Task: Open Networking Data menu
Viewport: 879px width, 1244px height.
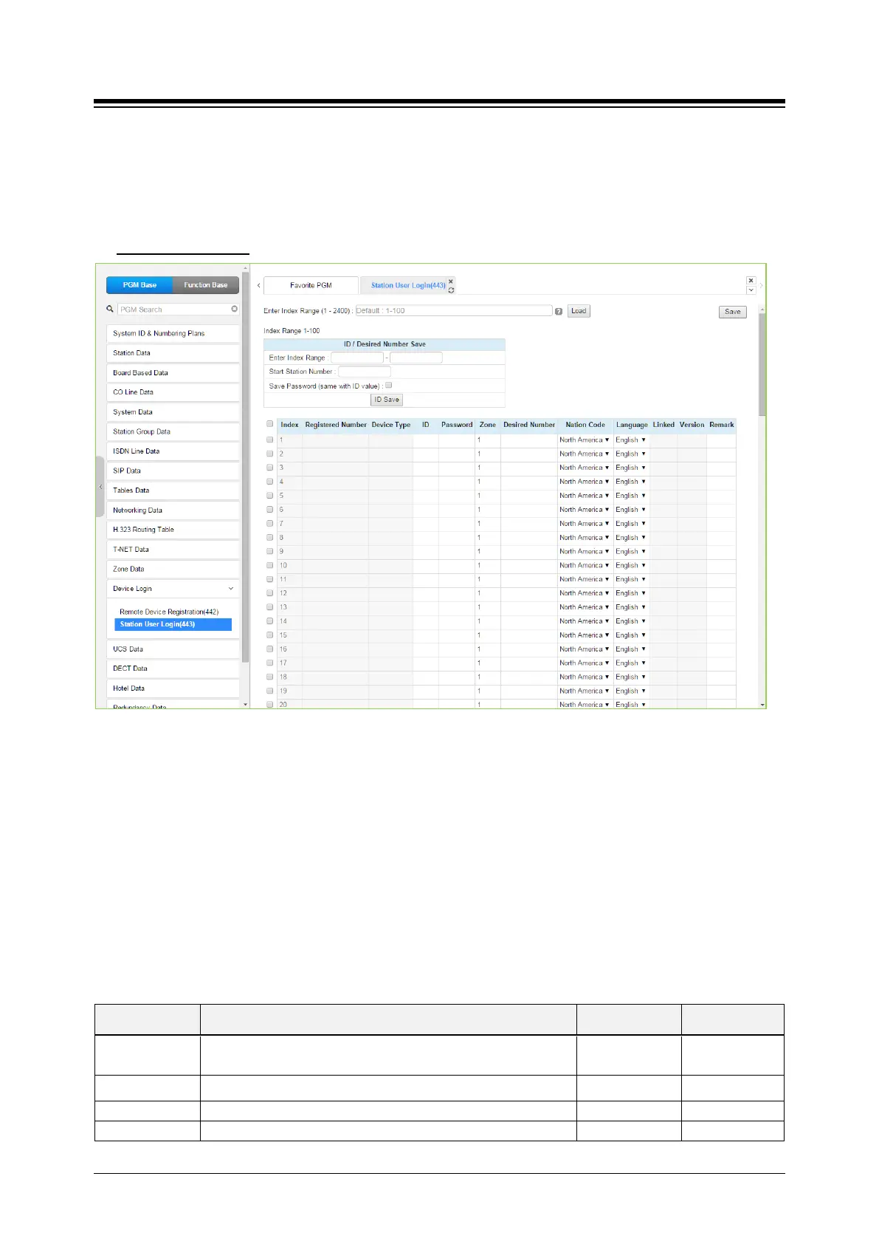Action: click(173, 510)
